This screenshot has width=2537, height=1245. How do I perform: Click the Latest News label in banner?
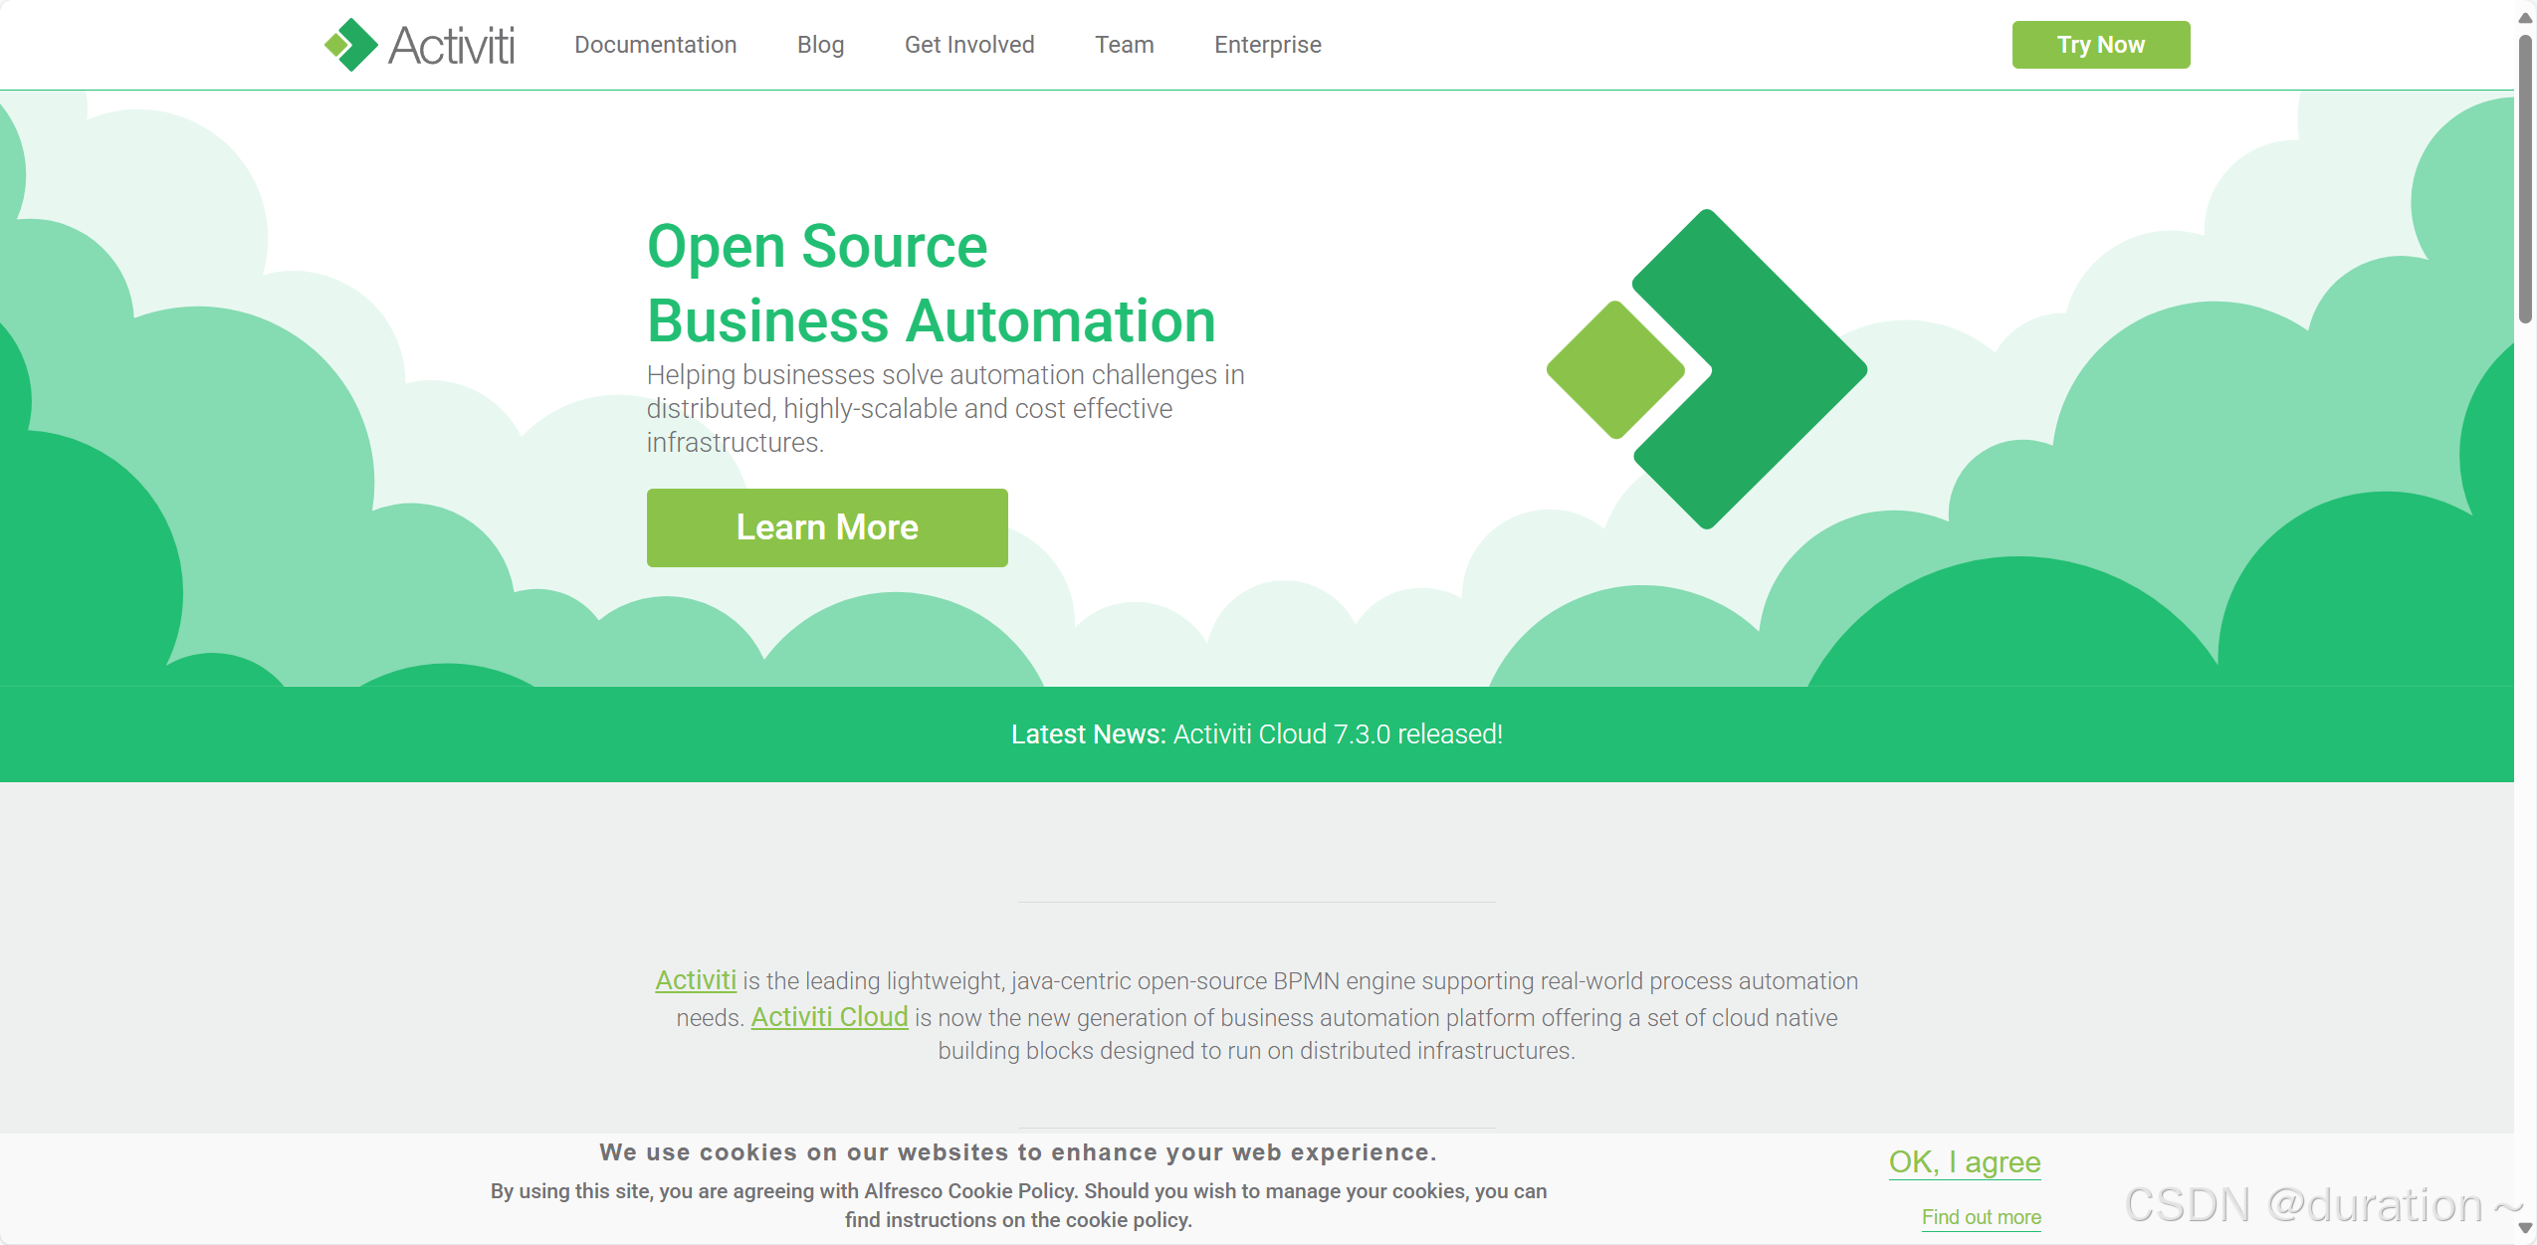click(1087, 734)
